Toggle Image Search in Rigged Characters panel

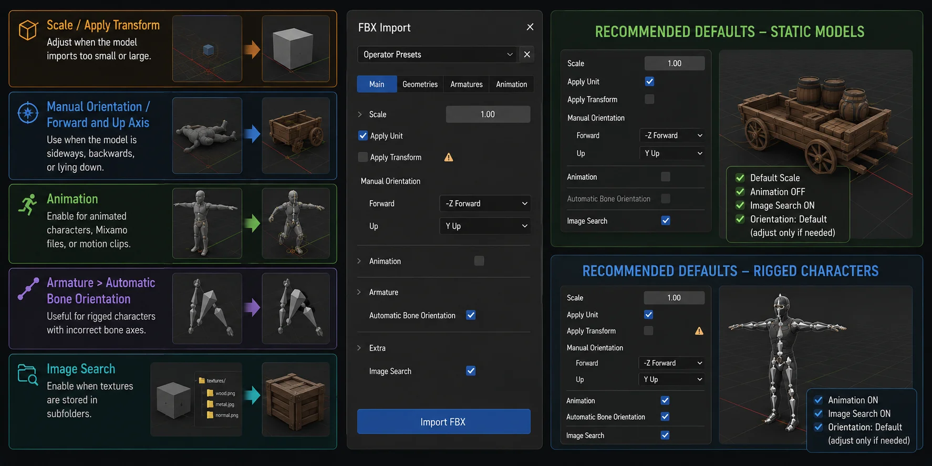click(x=665, y=435)
